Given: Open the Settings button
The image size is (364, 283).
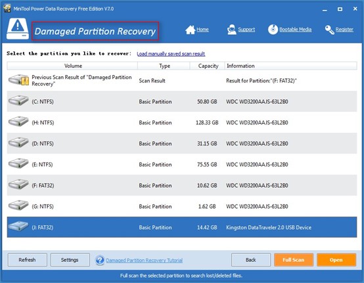Looking at the screenshot, I should pos(70,260).
